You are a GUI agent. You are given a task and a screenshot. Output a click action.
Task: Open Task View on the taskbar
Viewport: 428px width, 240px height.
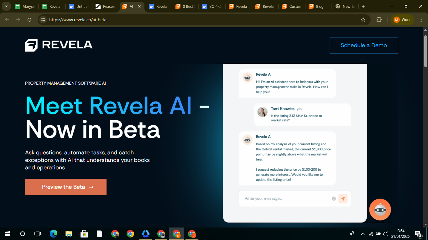[38, 234]
